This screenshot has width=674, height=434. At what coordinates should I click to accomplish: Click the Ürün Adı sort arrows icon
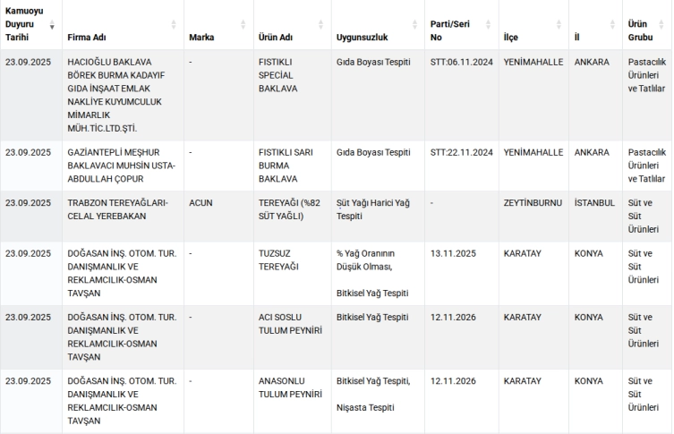[321, 25]
